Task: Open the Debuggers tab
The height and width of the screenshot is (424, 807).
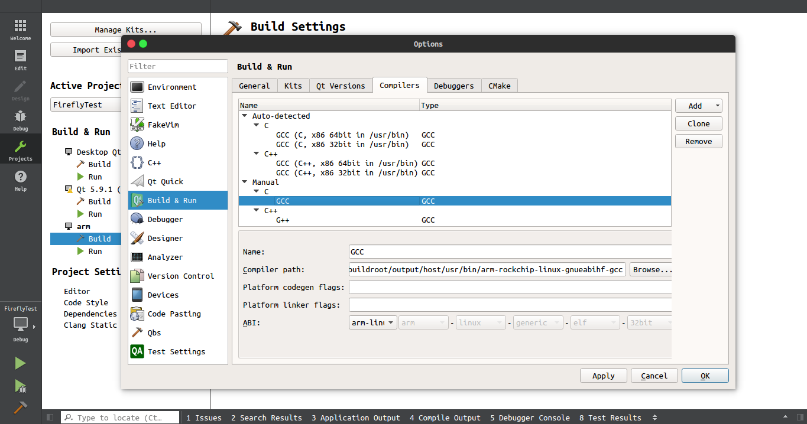Action: 454,86
